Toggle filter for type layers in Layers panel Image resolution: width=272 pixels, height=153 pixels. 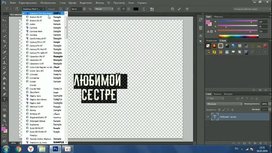247,98
